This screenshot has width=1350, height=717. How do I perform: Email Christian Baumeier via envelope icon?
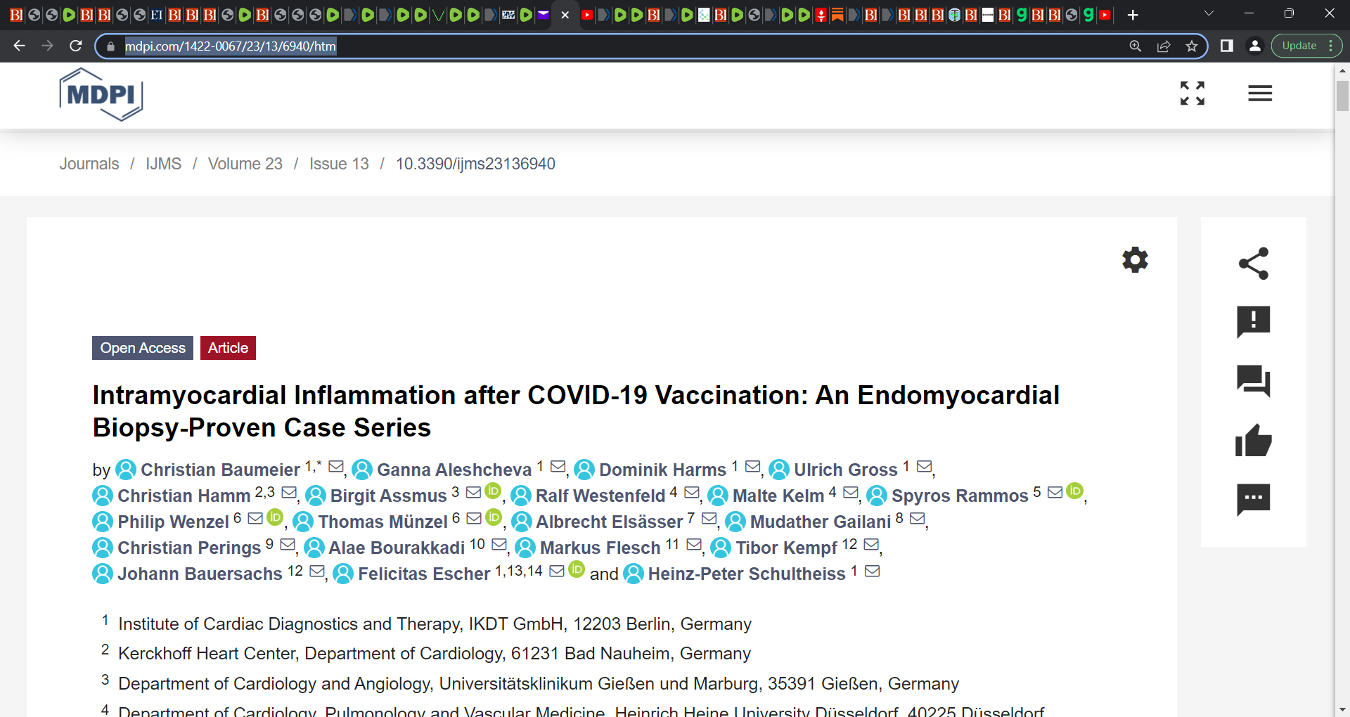336,467
